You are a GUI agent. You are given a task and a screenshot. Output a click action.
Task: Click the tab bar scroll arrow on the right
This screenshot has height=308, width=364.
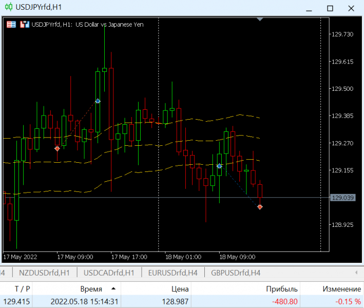(356, 273)
